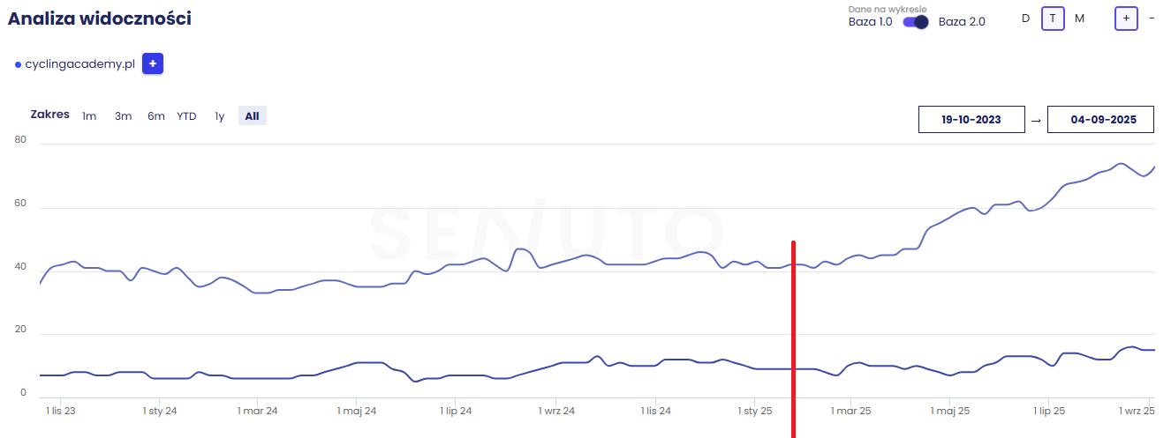Set range to 6m

pyautogui.click(x=156, y=115)
